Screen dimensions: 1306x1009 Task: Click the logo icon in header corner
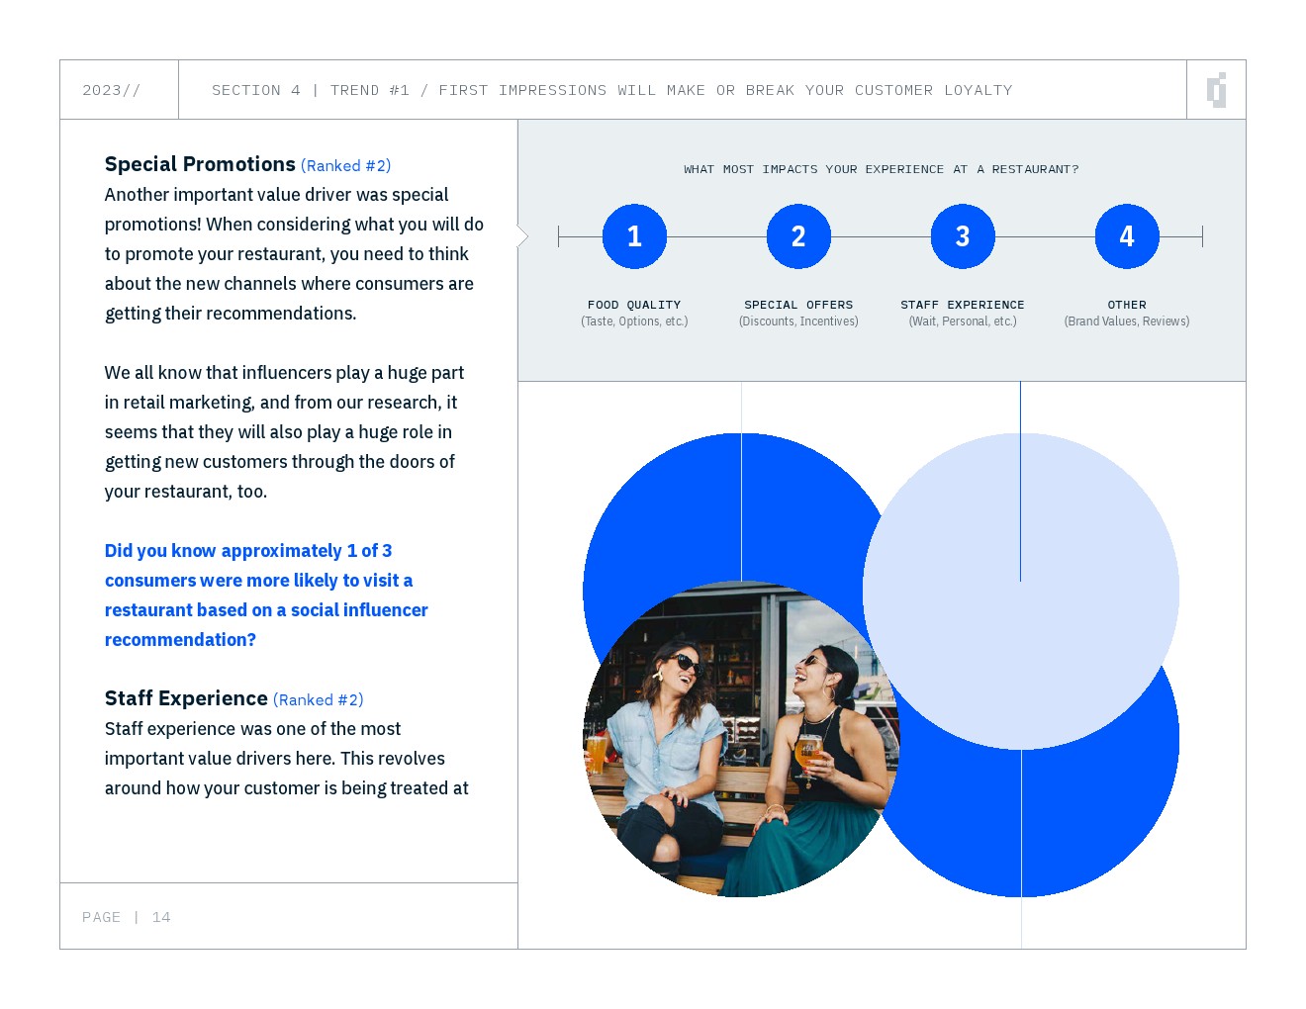(1216, 90)
